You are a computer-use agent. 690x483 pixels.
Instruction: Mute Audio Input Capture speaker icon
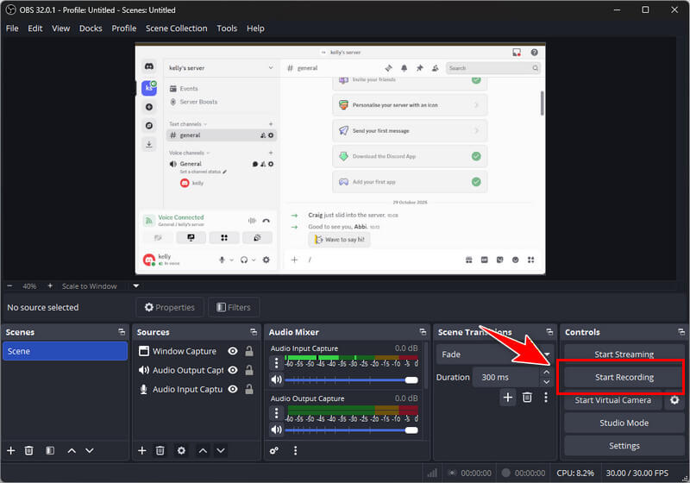[276, 379]
